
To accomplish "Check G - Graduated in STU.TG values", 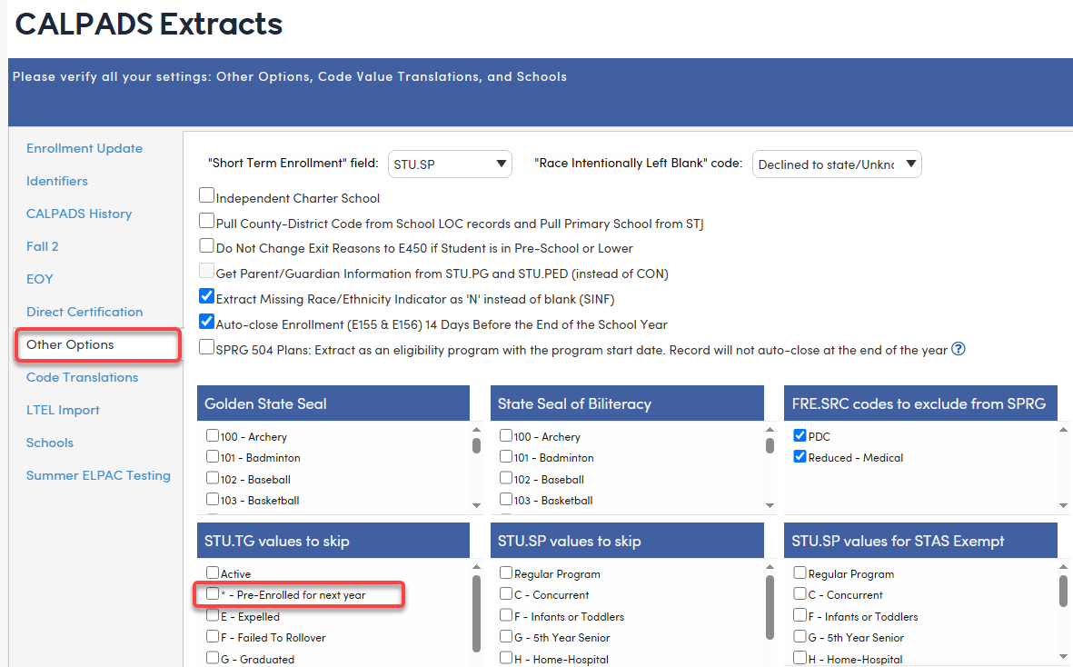I will coord(213,658).
